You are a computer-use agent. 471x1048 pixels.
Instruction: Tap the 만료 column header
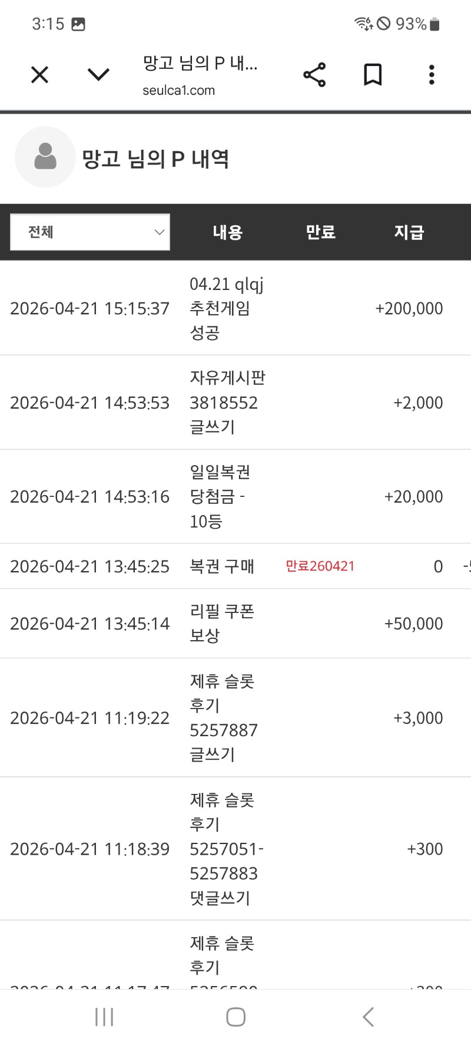pos(320,232)
